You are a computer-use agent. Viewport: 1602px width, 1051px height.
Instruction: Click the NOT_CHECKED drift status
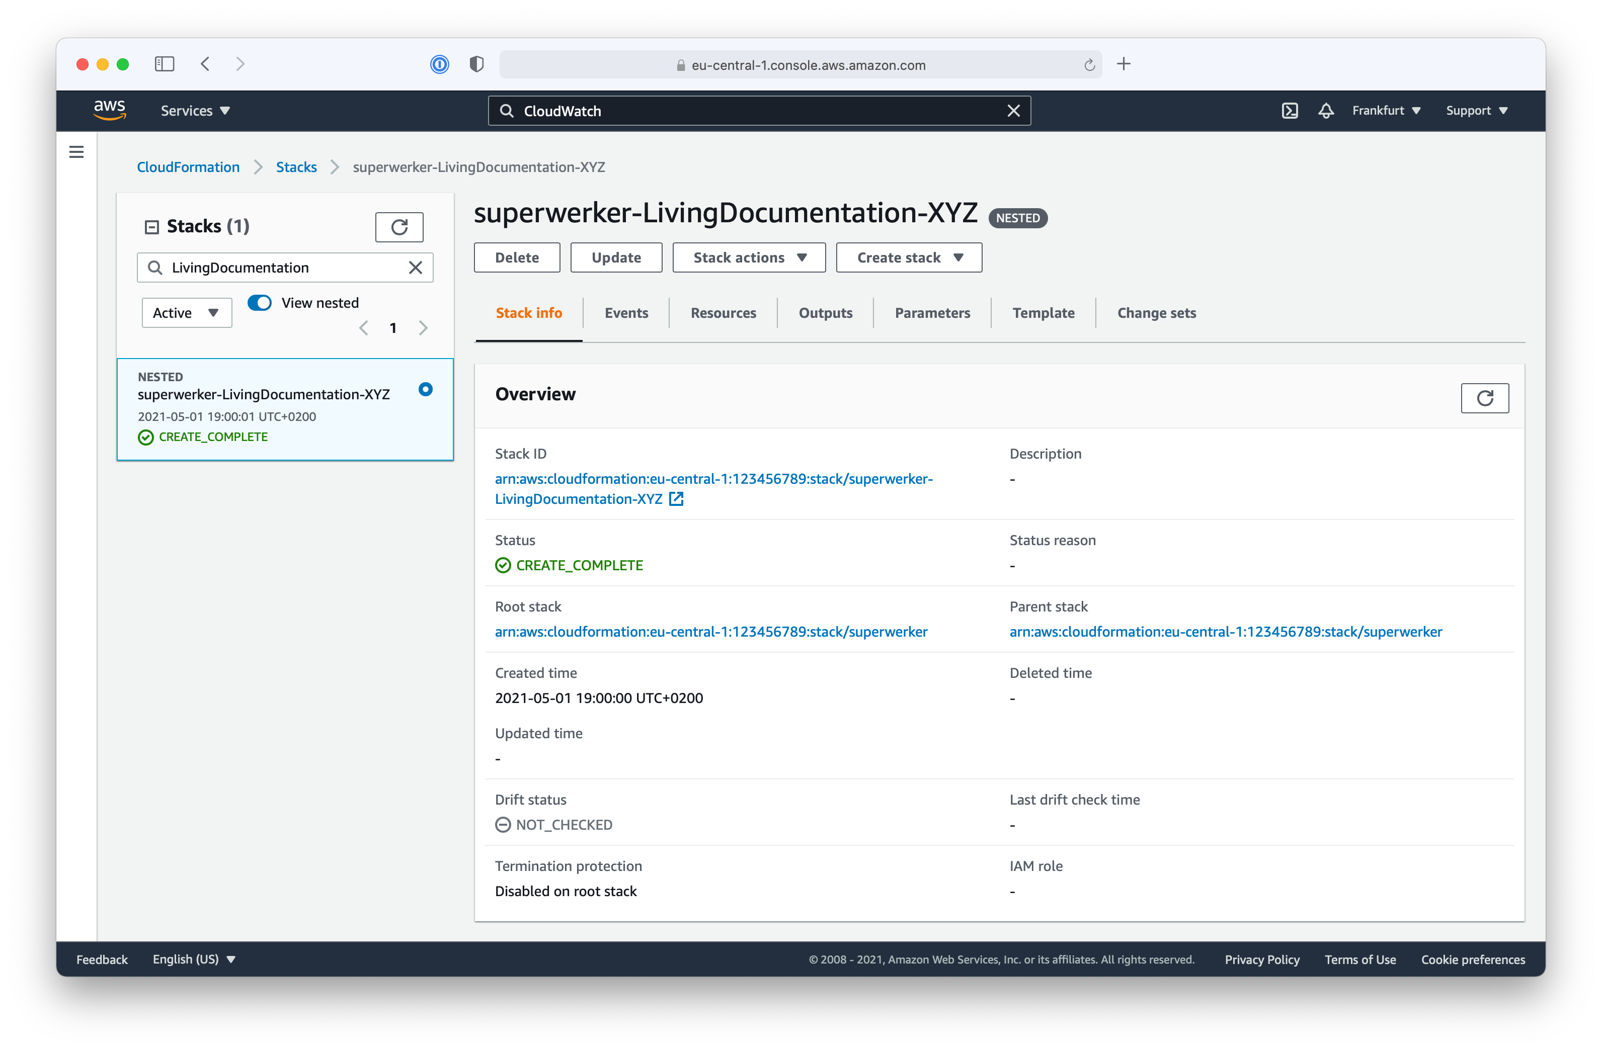click(553, 824)
